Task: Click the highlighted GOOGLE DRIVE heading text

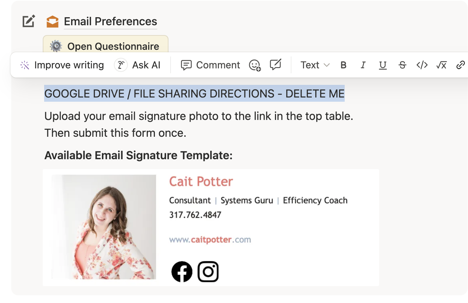Action: coord(194,94)
